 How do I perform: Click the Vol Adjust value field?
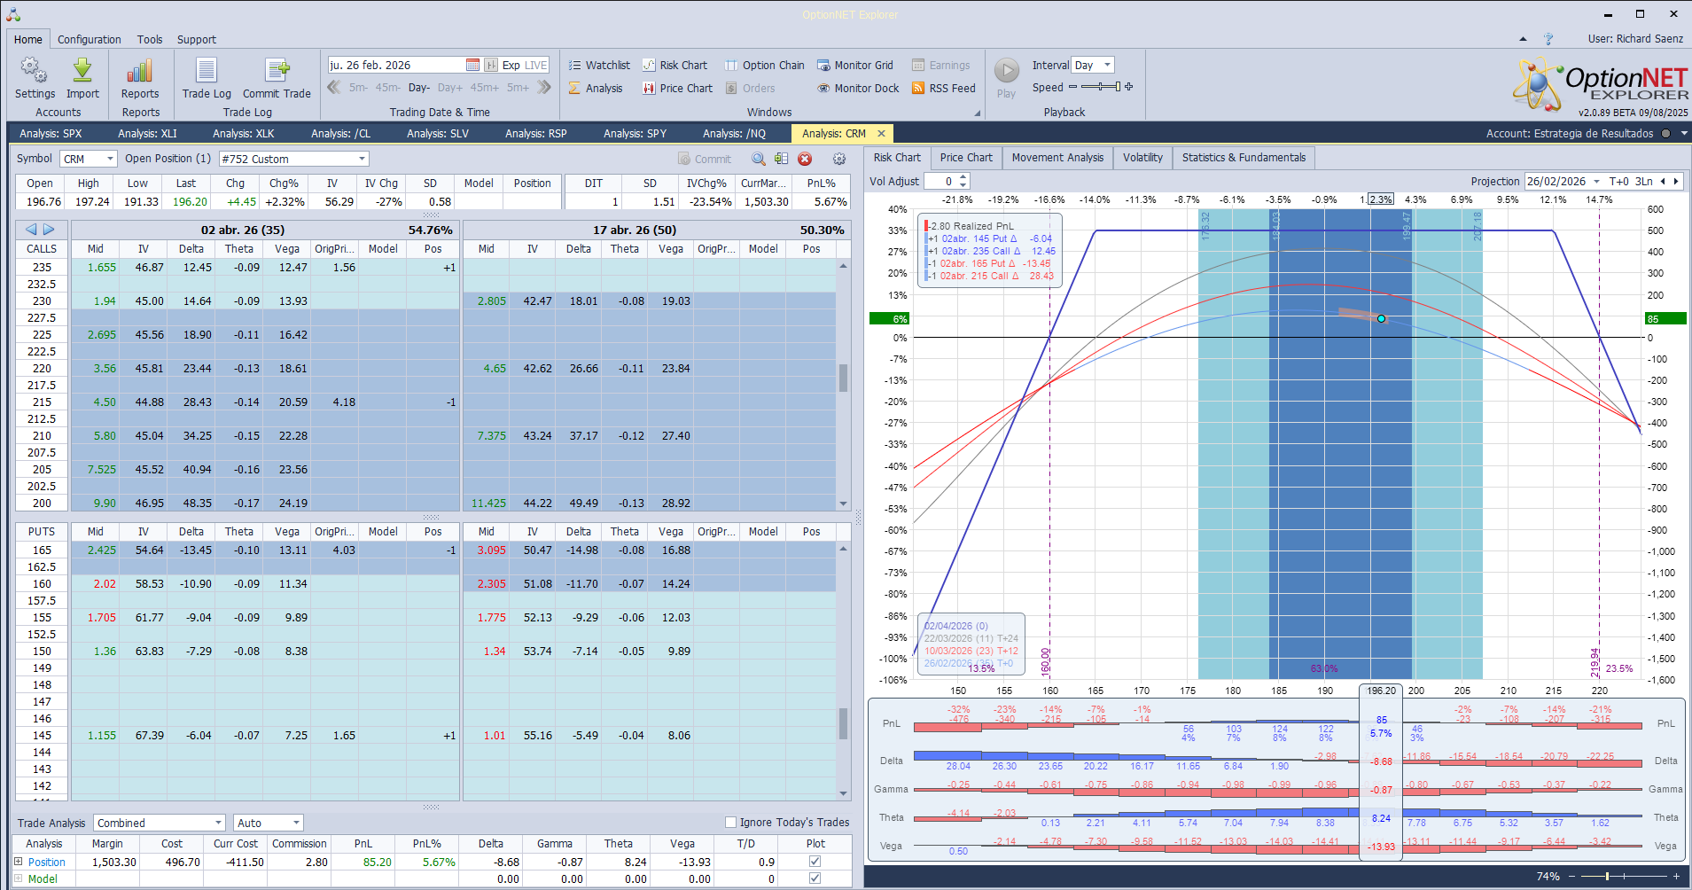[x=940, y=181]
